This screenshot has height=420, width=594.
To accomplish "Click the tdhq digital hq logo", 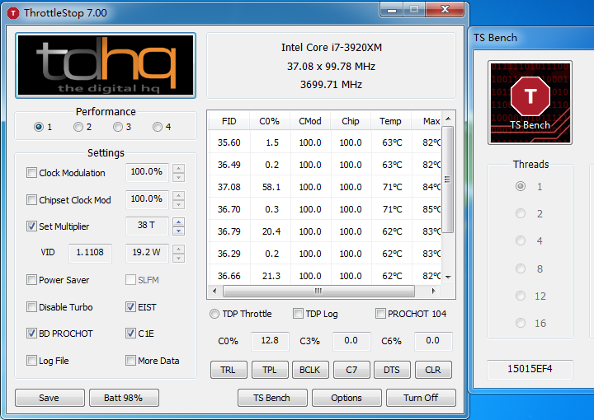I will pyautogui.click(x=106, y=65).
